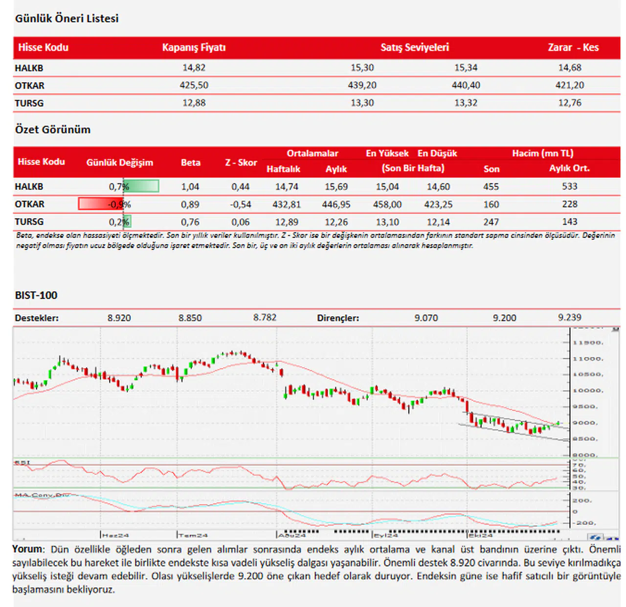
Task: Click the MA.Conv.Div label on lower panel
Action: [42, 495]
